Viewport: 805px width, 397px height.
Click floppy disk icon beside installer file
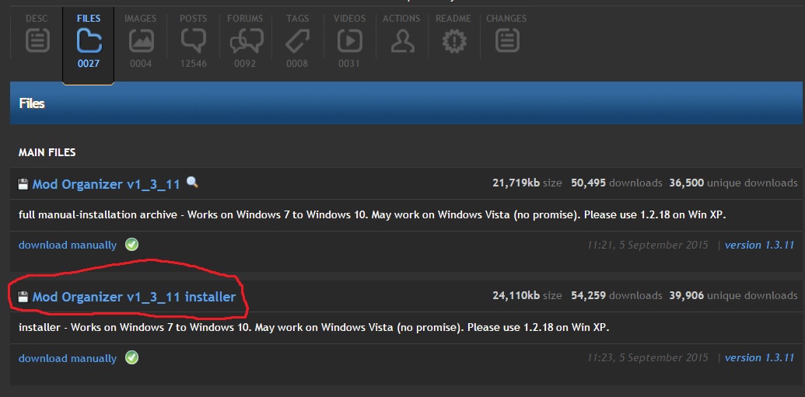[x=23, y=297]
